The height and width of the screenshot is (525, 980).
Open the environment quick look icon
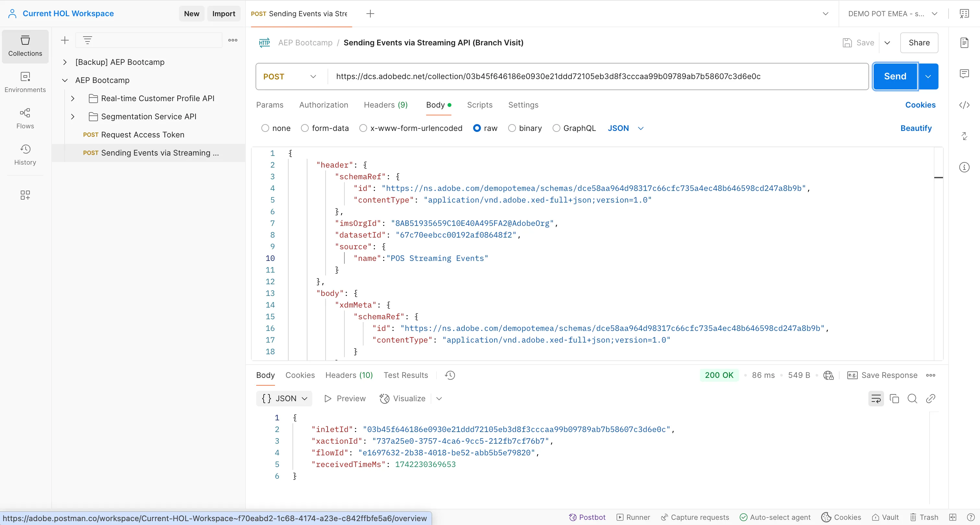pos(964,14)
